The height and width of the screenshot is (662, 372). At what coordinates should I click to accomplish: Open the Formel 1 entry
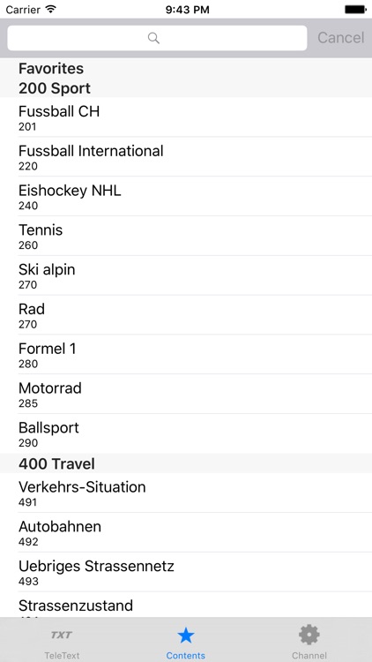[186, 355]
